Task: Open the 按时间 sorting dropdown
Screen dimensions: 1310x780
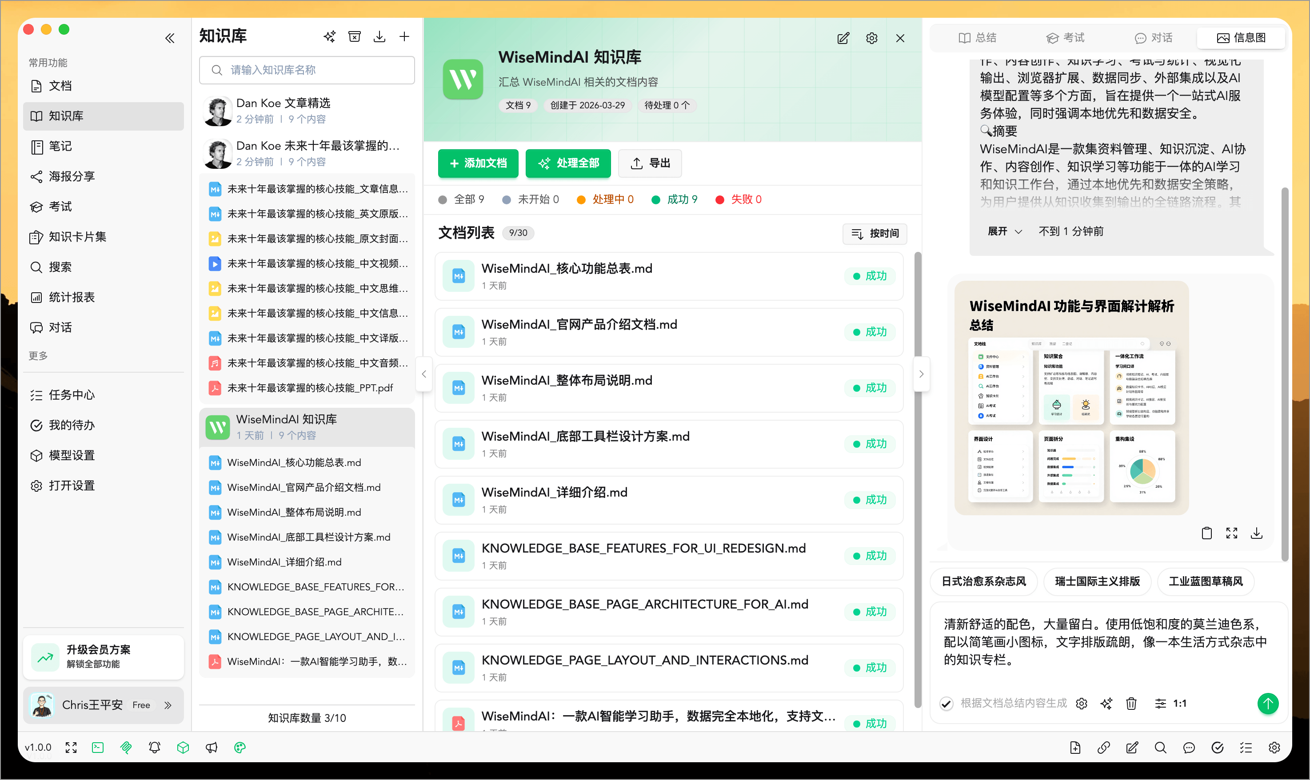Action: coord(874,233)
